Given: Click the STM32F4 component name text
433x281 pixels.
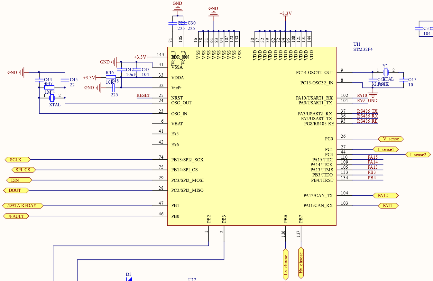Looking at the screenshot, I should tap(363, 50).
